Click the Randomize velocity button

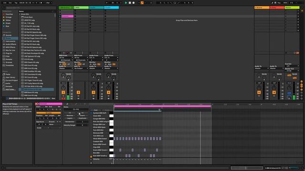click(x=70, y=122)
